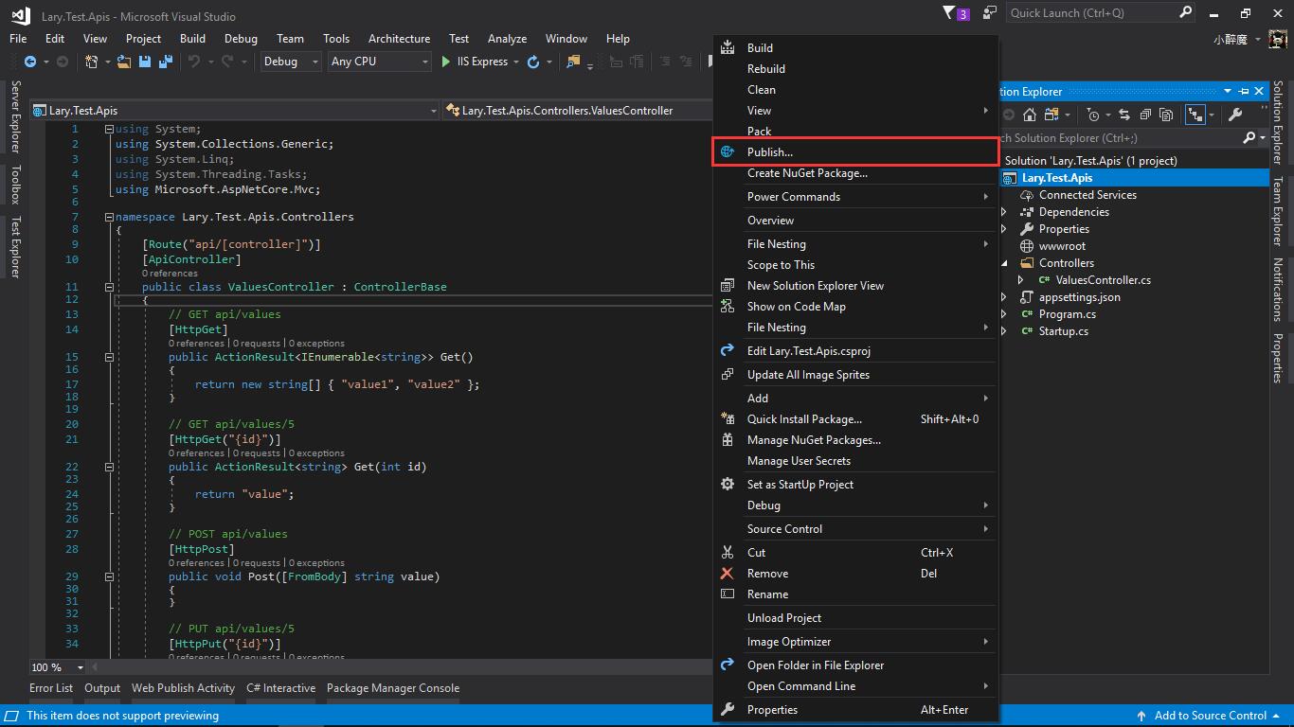Expand the Dependencies tree node
Image resolution: width=1294 pixels, height=727 pixels.
point(1004,212)
